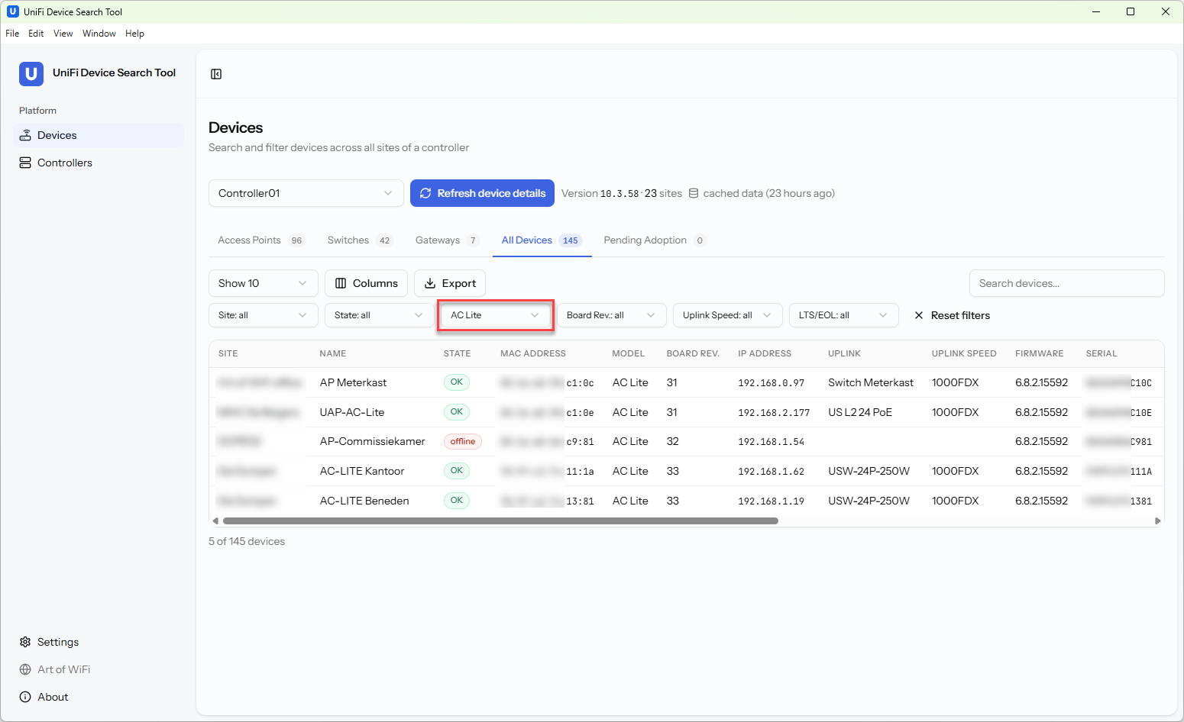Open Settings in the sidebar

pyautogui.click(x=99, y=642)
